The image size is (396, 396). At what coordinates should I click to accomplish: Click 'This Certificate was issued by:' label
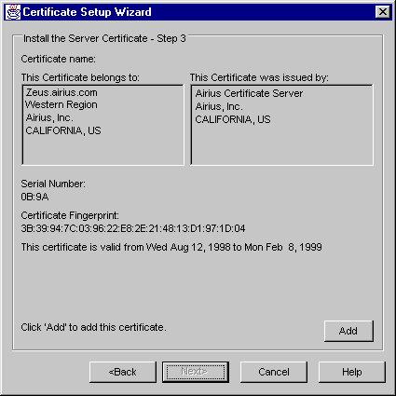tap(259, 77)
